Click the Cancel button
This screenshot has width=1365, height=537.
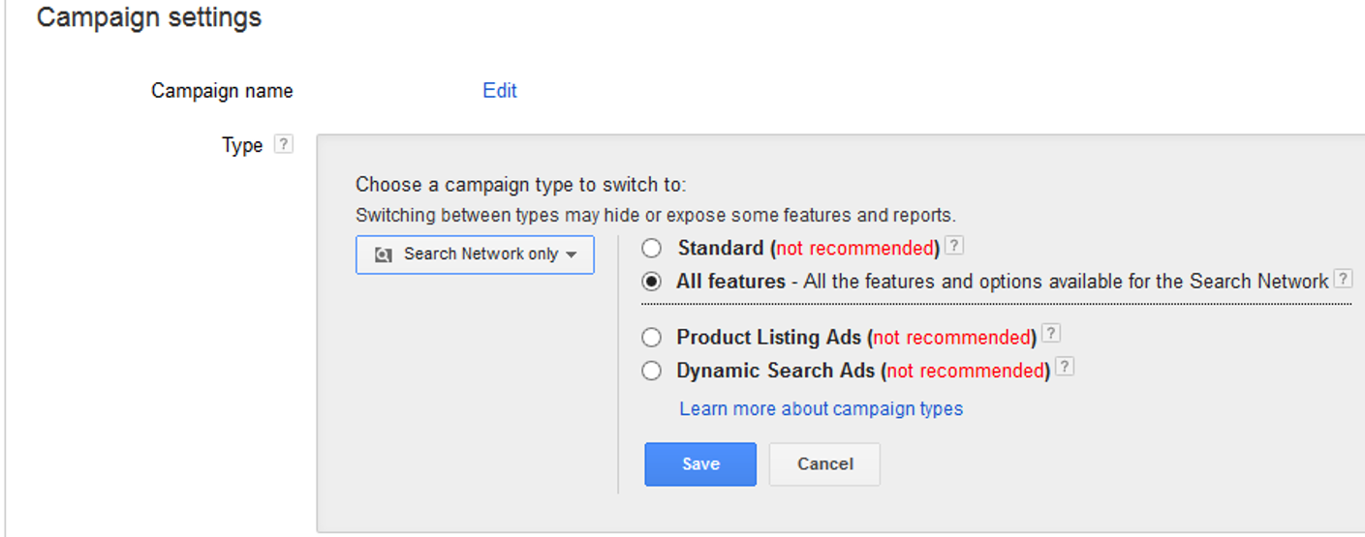click(x=824, y=464)
